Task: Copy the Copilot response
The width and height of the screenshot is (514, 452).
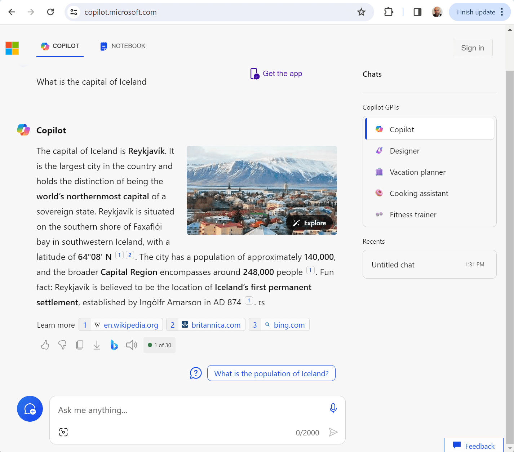Action: point(80,345)
